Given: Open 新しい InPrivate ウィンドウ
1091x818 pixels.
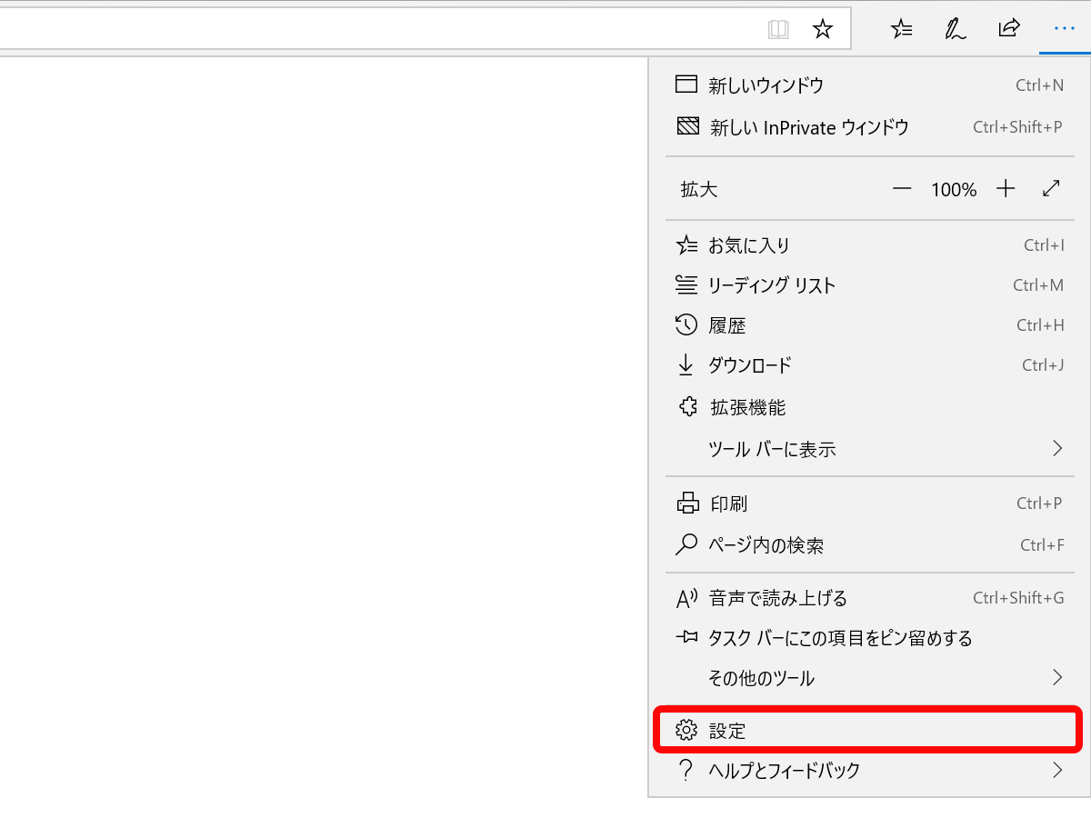Looking at the screenshot, I should click(869, 127).
